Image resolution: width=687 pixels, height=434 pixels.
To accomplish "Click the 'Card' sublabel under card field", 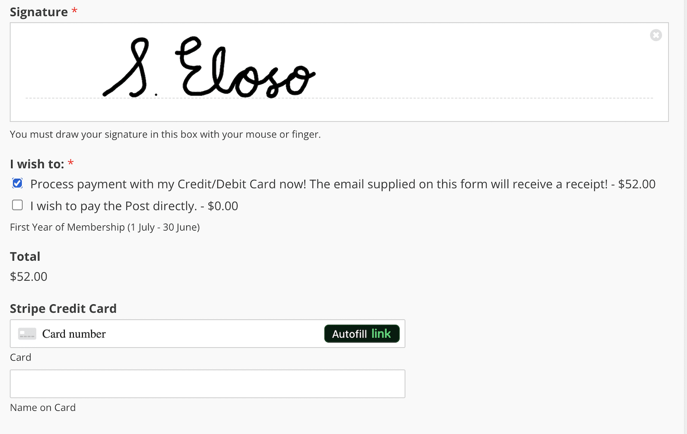I will (x=21, y=357).
